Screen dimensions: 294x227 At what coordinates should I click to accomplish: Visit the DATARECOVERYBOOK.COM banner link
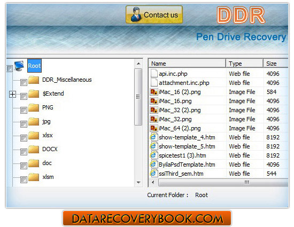147,218
